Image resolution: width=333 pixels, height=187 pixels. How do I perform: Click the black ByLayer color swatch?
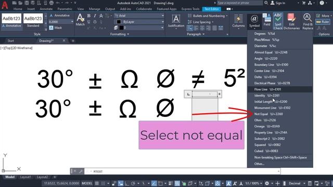[x=119, y=22]
